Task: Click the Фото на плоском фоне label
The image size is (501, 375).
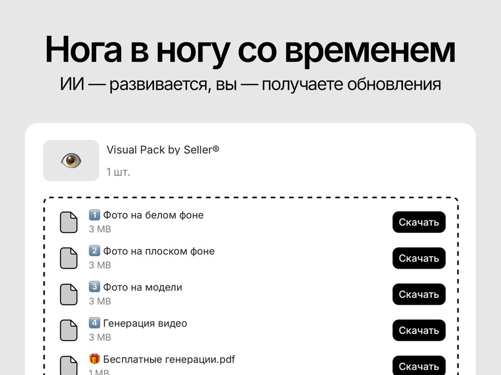Action: 159,252
